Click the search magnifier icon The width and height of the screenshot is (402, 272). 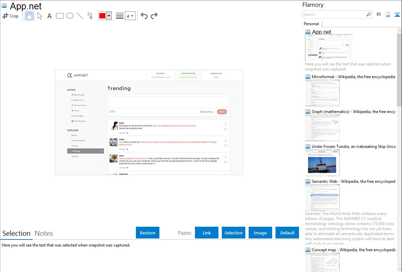tap(369, 14)
